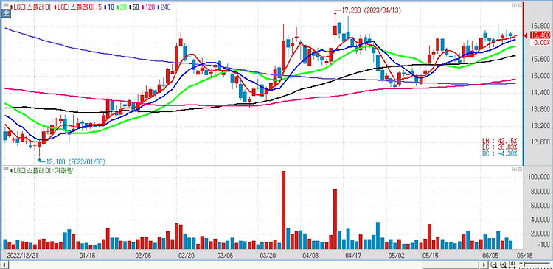Click the zoom out magnifier icon
The width and height of the screenshot is (553, 269).
pos(494,265)
